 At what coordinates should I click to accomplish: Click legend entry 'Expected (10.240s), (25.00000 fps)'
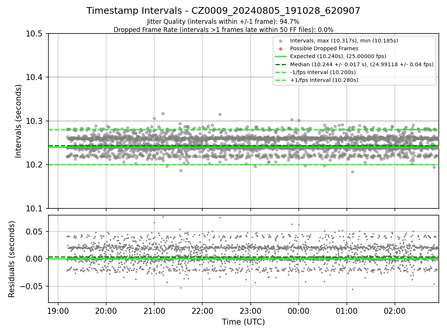338,56
